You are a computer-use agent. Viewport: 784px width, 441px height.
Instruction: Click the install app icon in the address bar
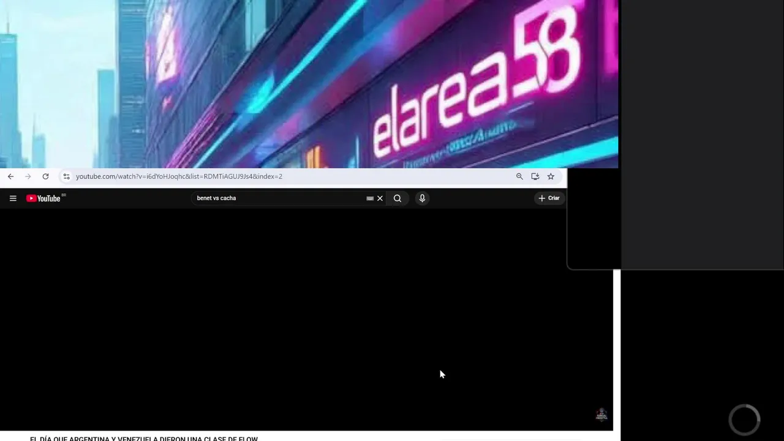(x=535, y=176)
